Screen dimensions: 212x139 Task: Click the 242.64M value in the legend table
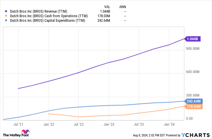click(104, 21)
